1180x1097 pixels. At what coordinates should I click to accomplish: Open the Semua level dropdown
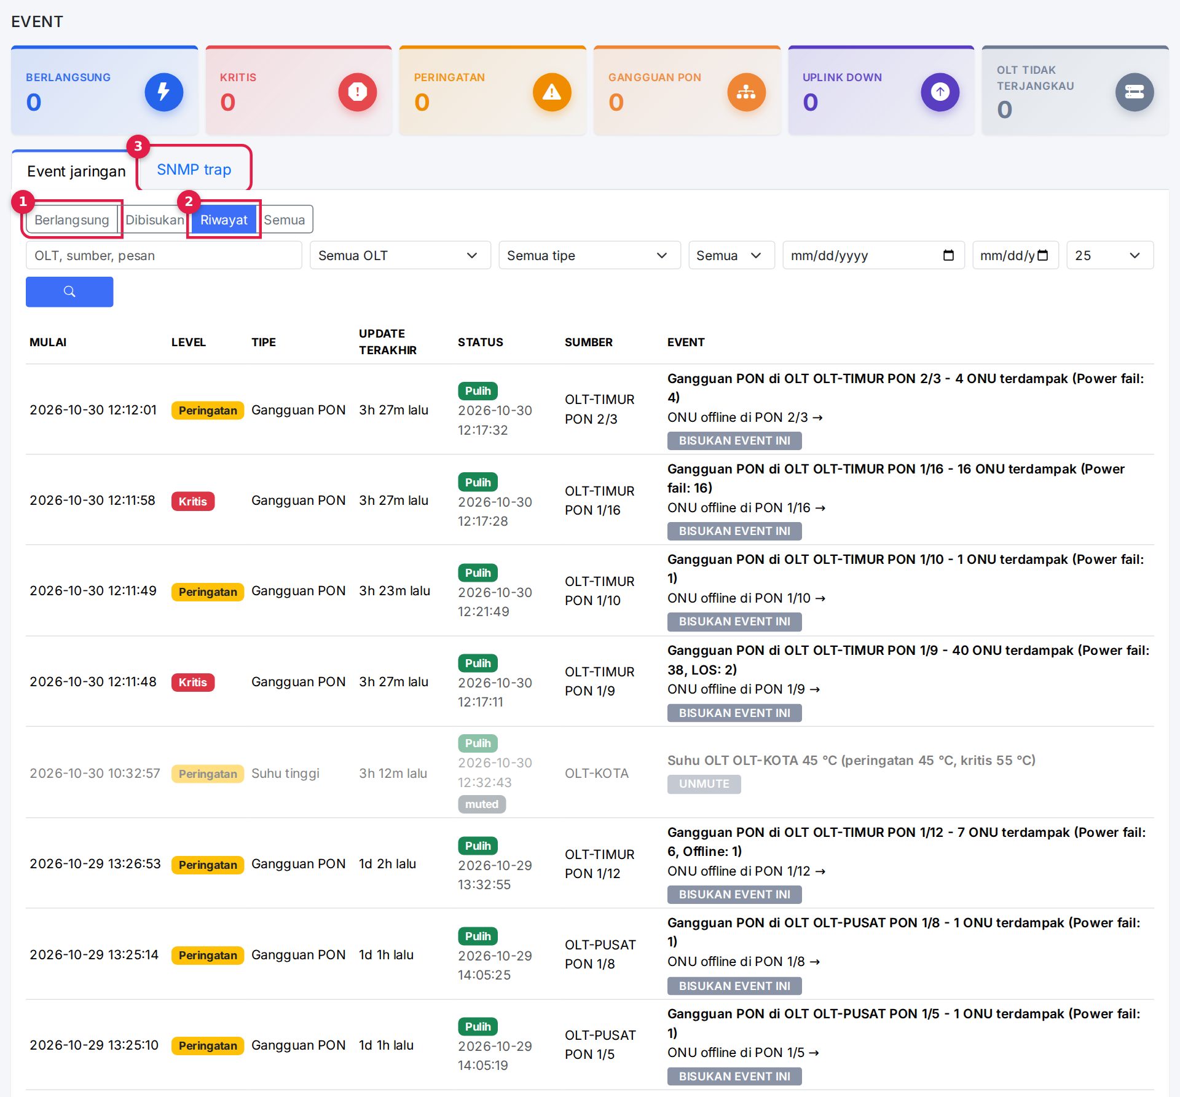point(731,255)
